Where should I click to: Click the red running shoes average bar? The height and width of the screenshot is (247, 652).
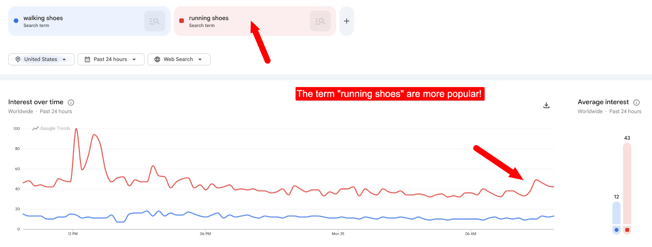tap(627, 184)
